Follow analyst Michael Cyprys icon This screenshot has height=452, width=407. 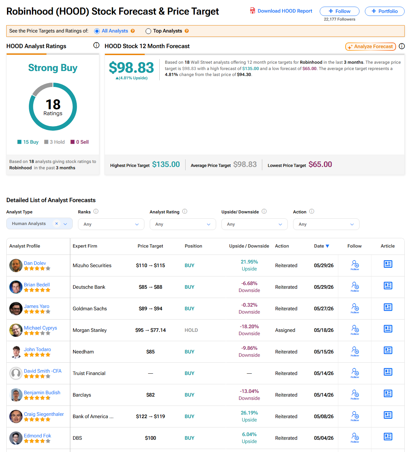point(355,330)
